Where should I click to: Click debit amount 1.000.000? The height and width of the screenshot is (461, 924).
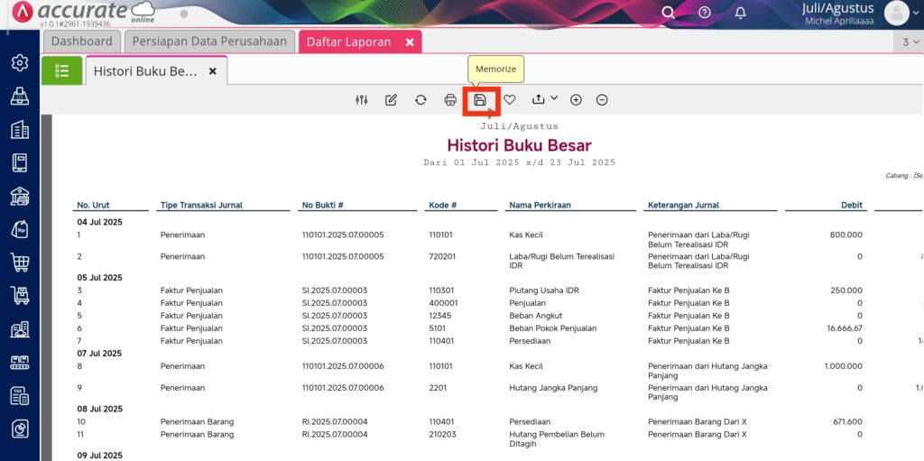tap(844, 366)
